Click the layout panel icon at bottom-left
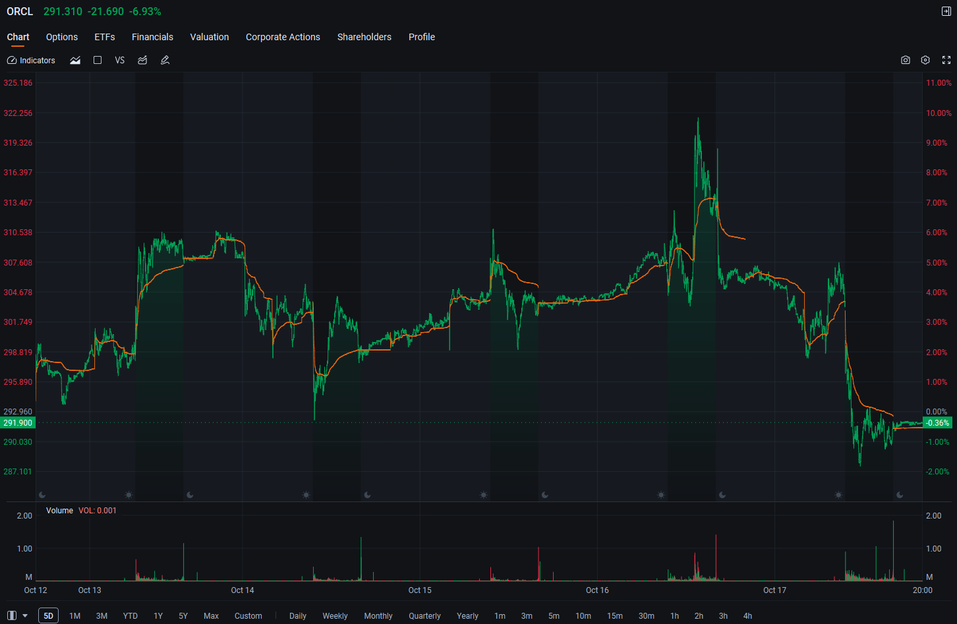The image size is (957, 624). point(12,615)
